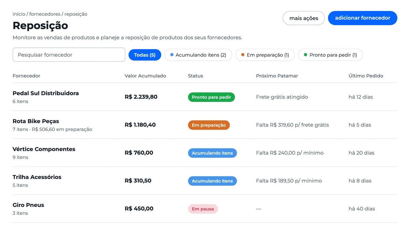Select the value 'R$ 1.180,40'
410x236 pixels.
[140, 125]
